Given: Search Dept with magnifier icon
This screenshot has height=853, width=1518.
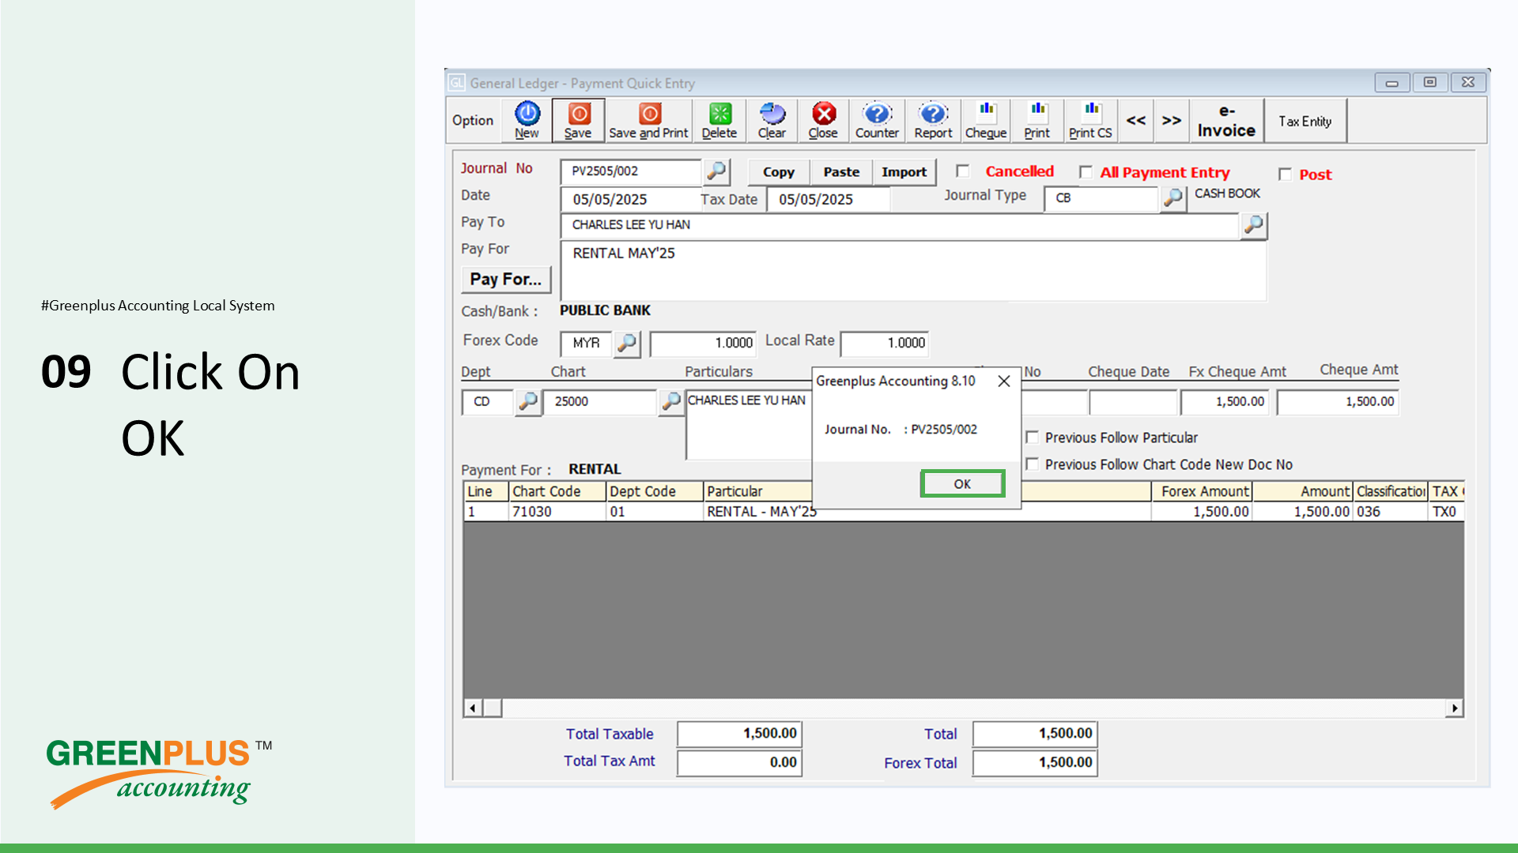Looking at the screenshot, I should point(528,402).
